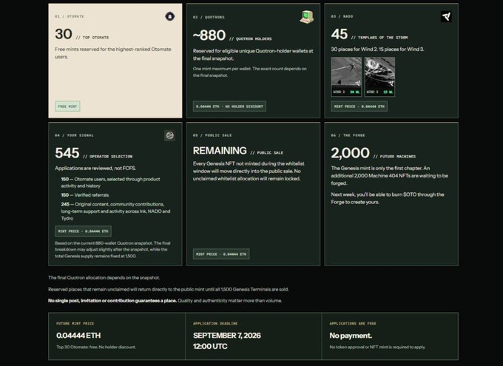
Task: Click 'Based on the current 880-wallet Quotron snapshot' footnote
Action: [112, 250]
